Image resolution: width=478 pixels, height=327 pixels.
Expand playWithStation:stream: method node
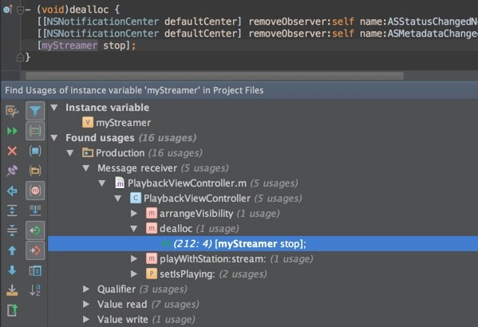(134, 258)
